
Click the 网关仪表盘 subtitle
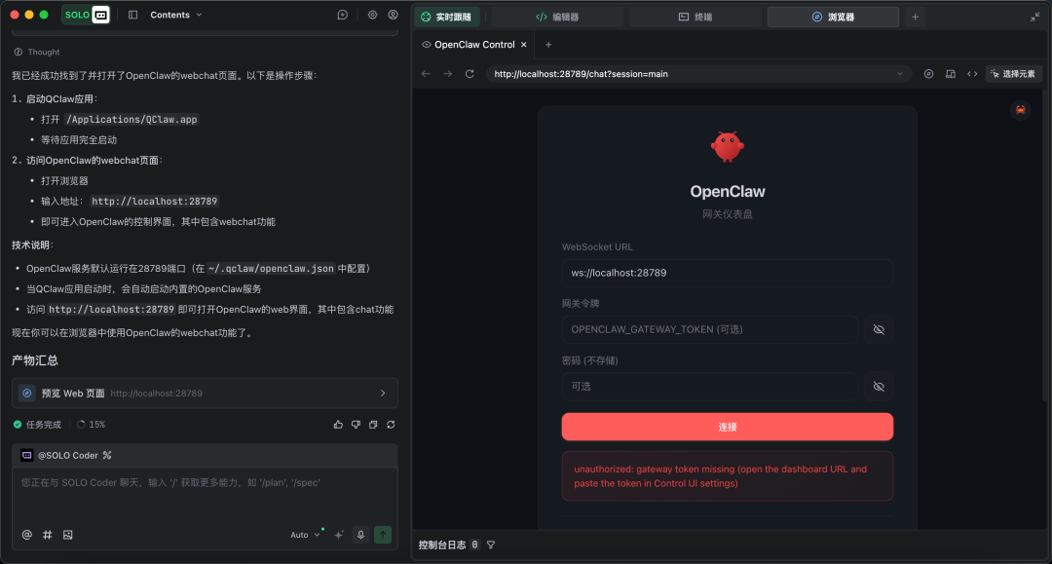point(728,214)
